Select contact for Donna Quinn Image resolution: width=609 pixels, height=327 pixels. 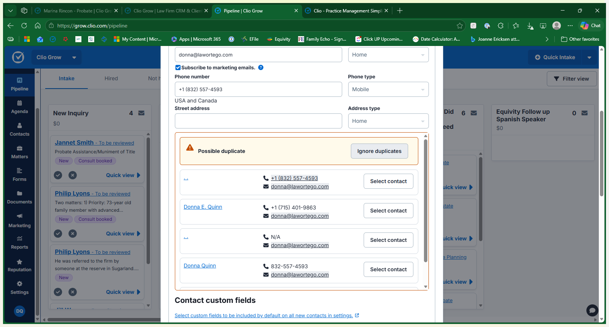coord(388,269)
